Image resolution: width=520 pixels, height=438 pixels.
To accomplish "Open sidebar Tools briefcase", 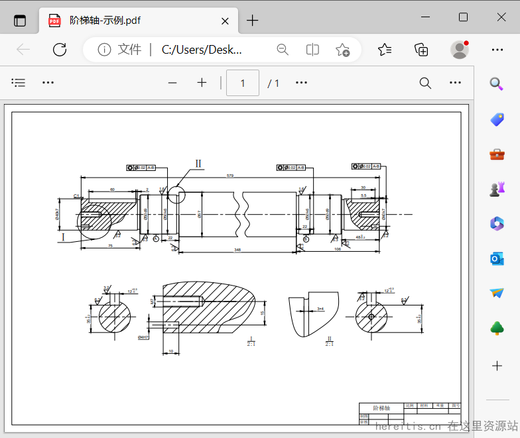I will point(497,154).
